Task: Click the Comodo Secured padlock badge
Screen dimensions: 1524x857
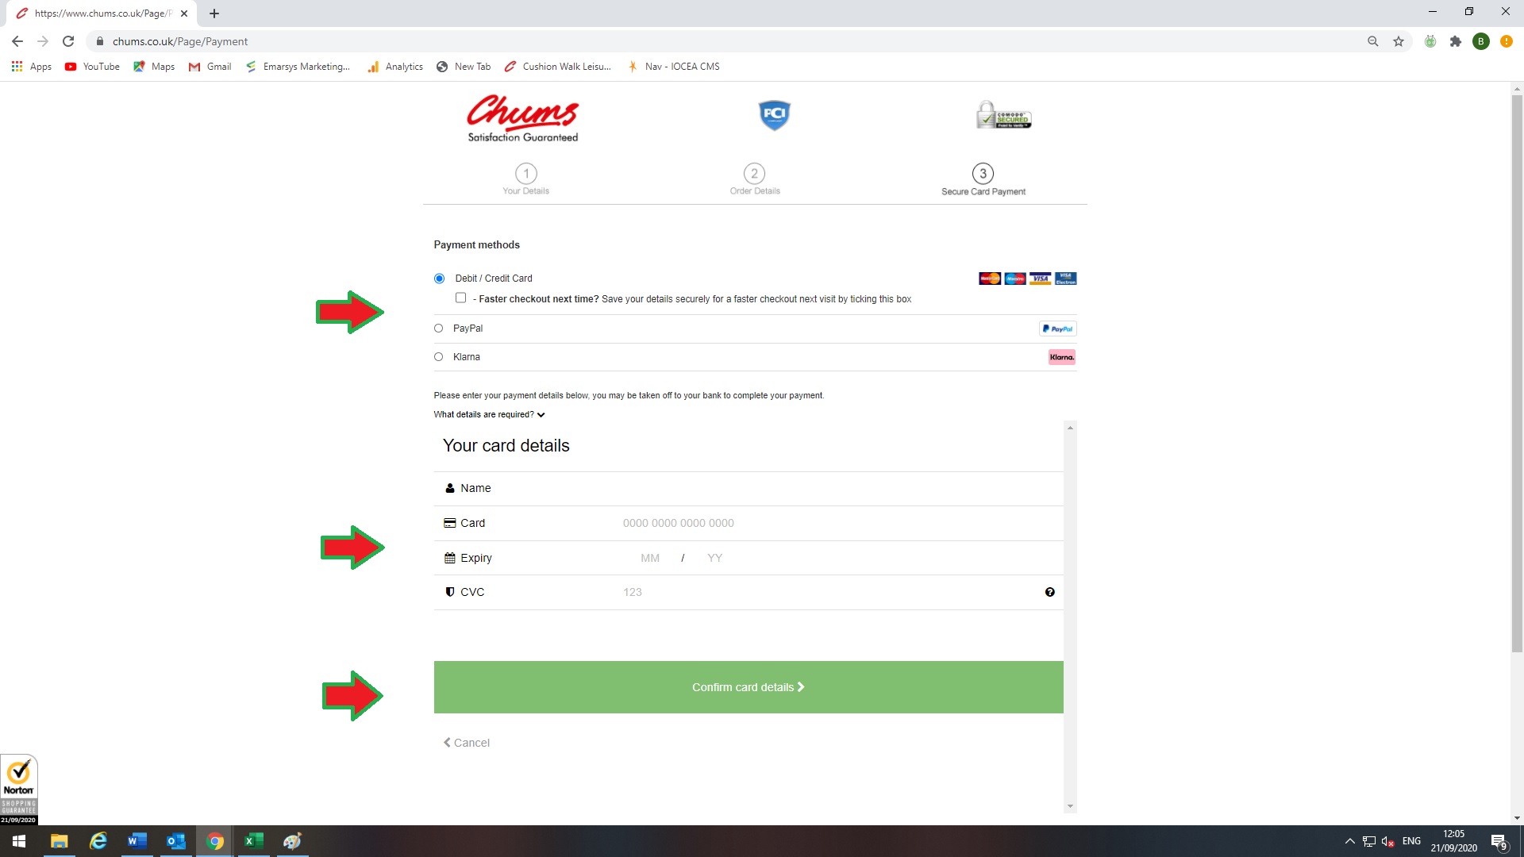Action: point(1003,115)
